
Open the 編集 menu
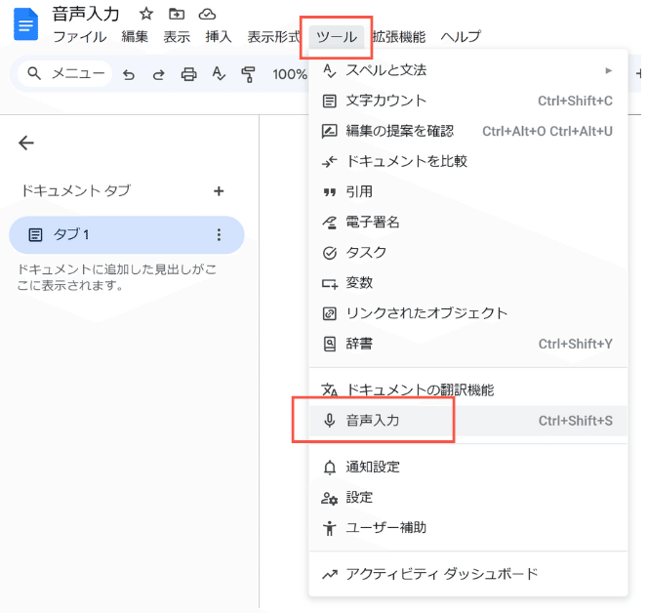coord(135,37)
